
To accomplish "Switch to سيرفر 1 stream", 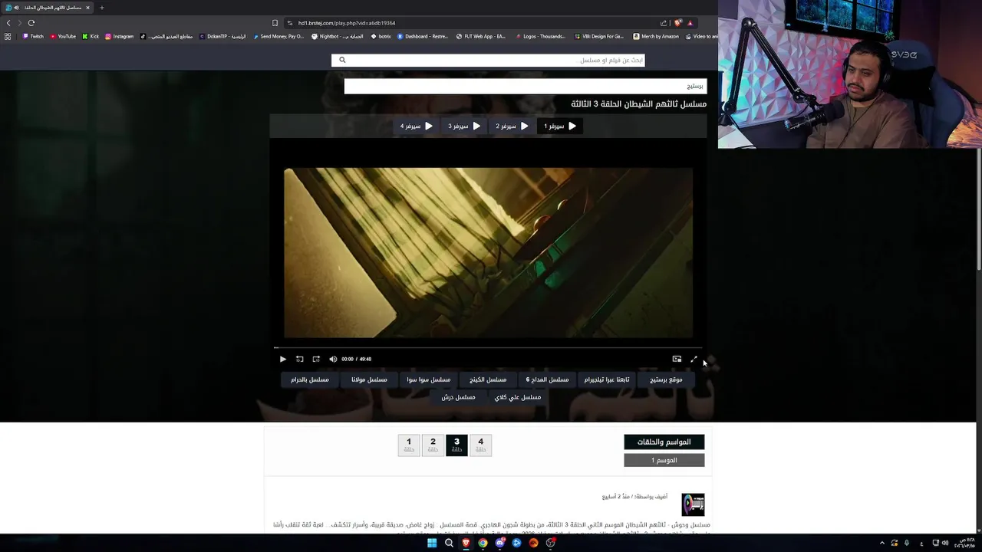I will 560,126.
